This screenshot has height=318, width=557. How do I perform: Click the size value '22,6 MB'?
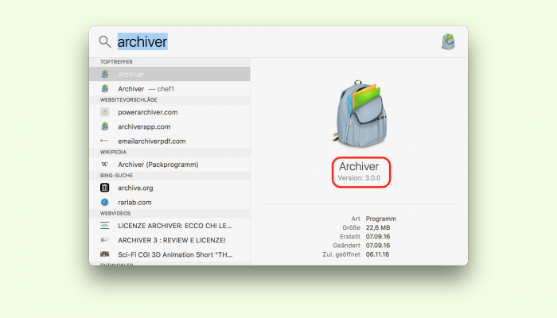[x=378, y=227]
